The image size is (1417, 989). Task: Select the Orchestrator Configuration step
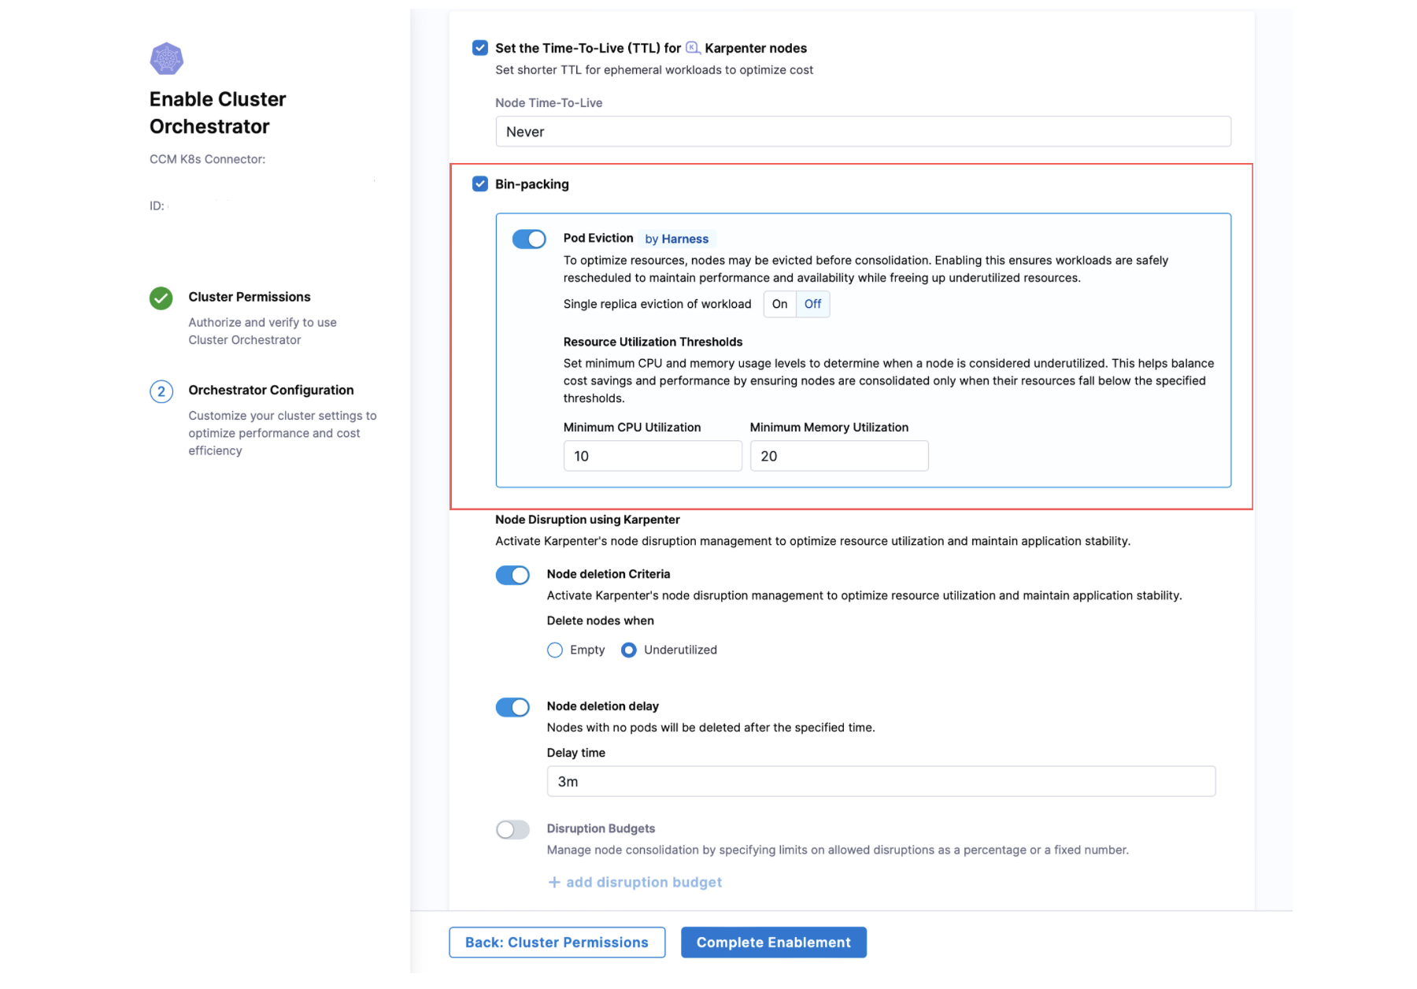tap(271, 390)
